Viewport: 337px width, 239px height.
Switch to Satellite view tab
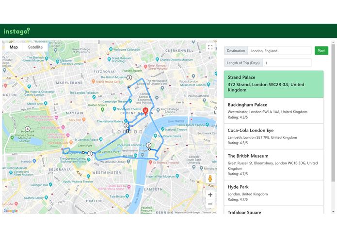tap(35, 47)
